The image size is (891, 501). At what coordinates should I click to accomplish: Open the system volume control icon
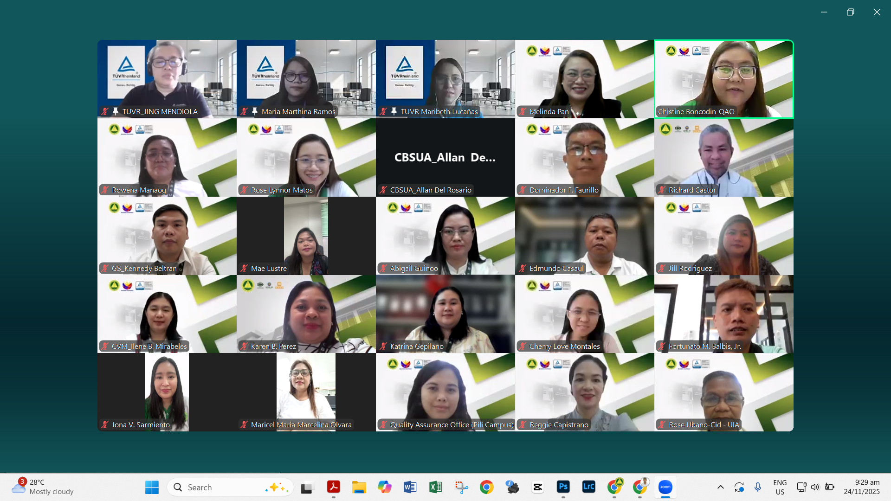(x=815, y=487)
